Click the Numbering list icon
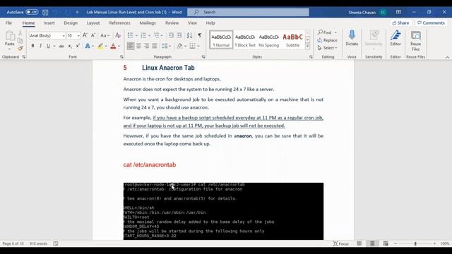Viewport: 452px width, 254px height. tap(143, 35)
